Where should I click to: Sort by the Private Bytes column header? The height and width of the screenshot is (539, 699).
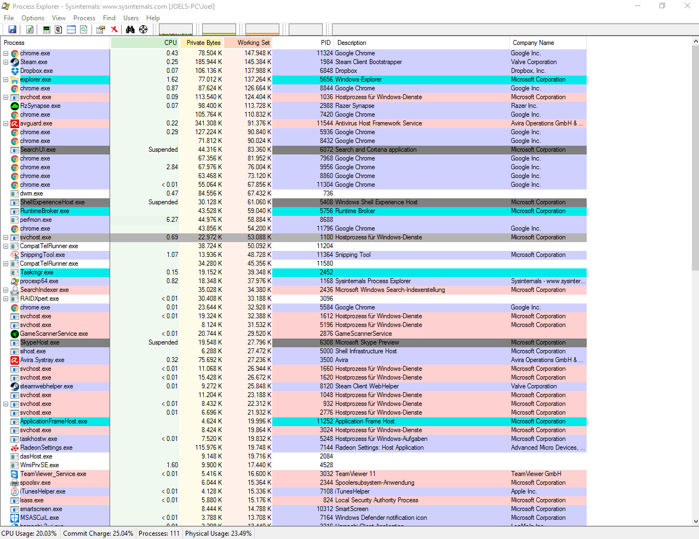coord(202,42)
